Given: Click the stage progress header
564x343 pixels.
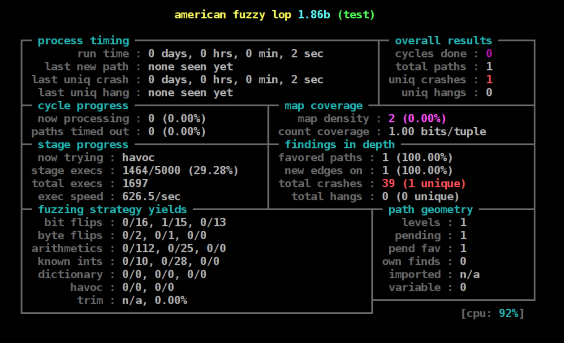Looking at the screenshot, I should tap(83, 145).
